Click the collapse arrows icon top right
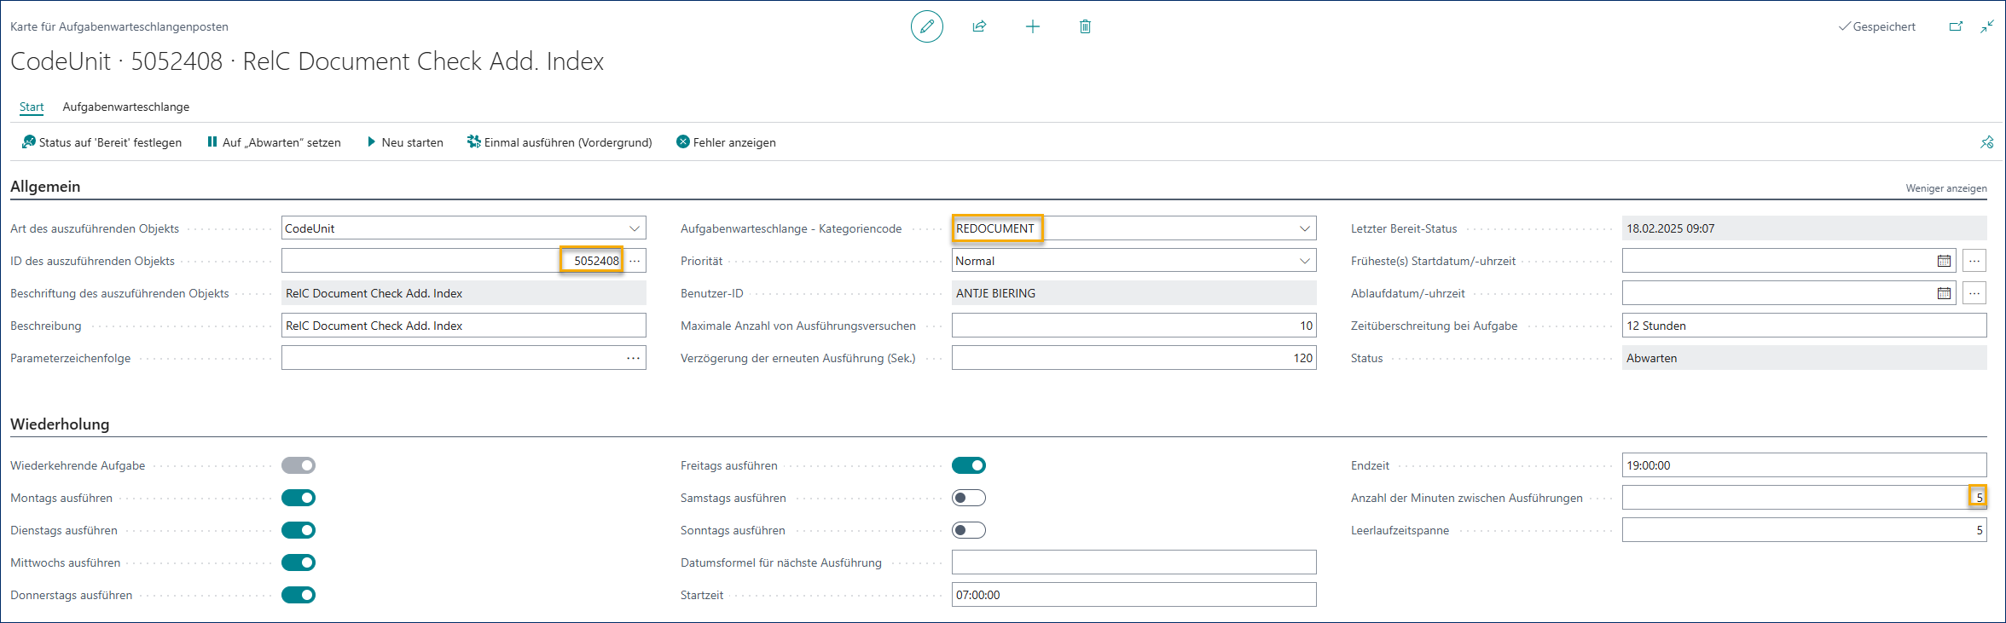Image resolution: width=2006 pixels, height=623 pixels. [1986, 26]
